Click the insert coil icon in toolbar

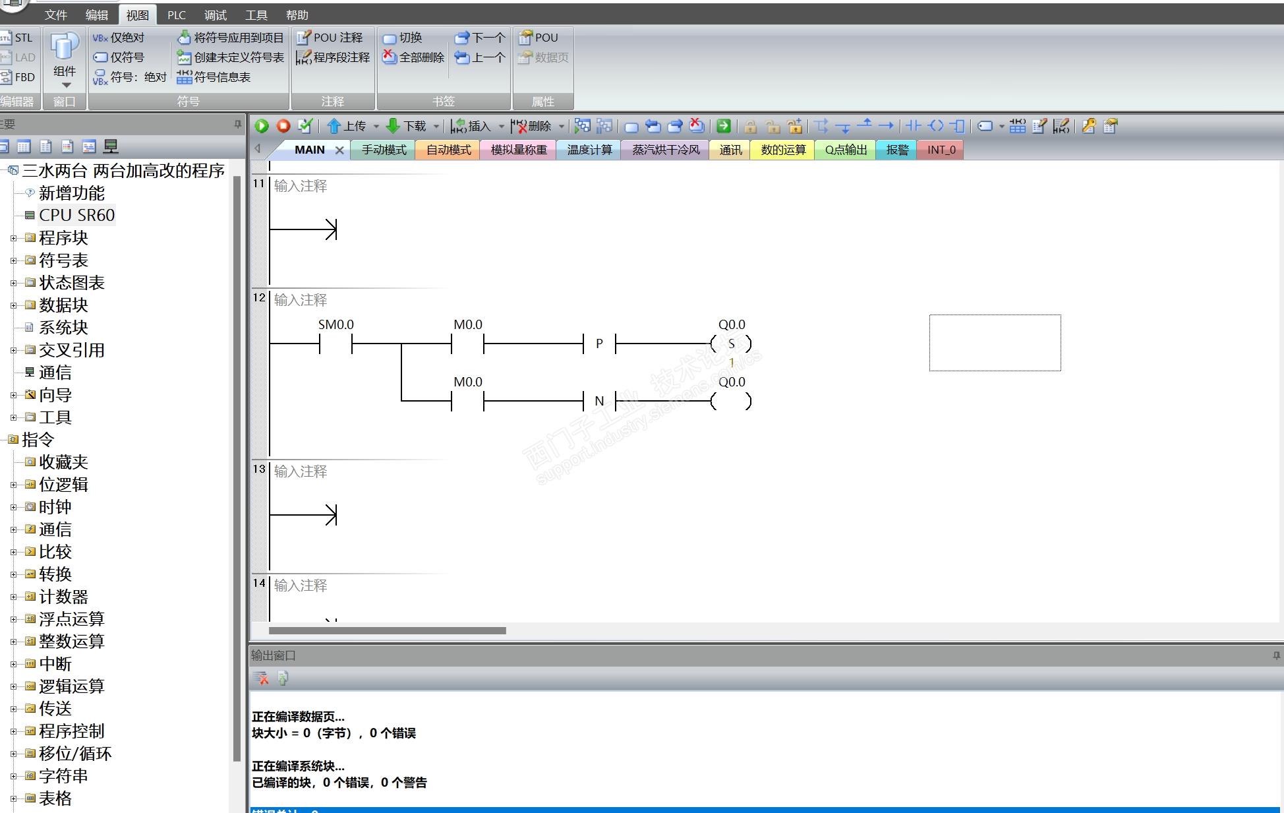(935, 126)
